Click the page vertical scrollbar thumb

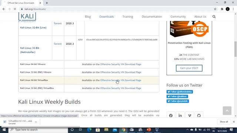pos(236,49)
